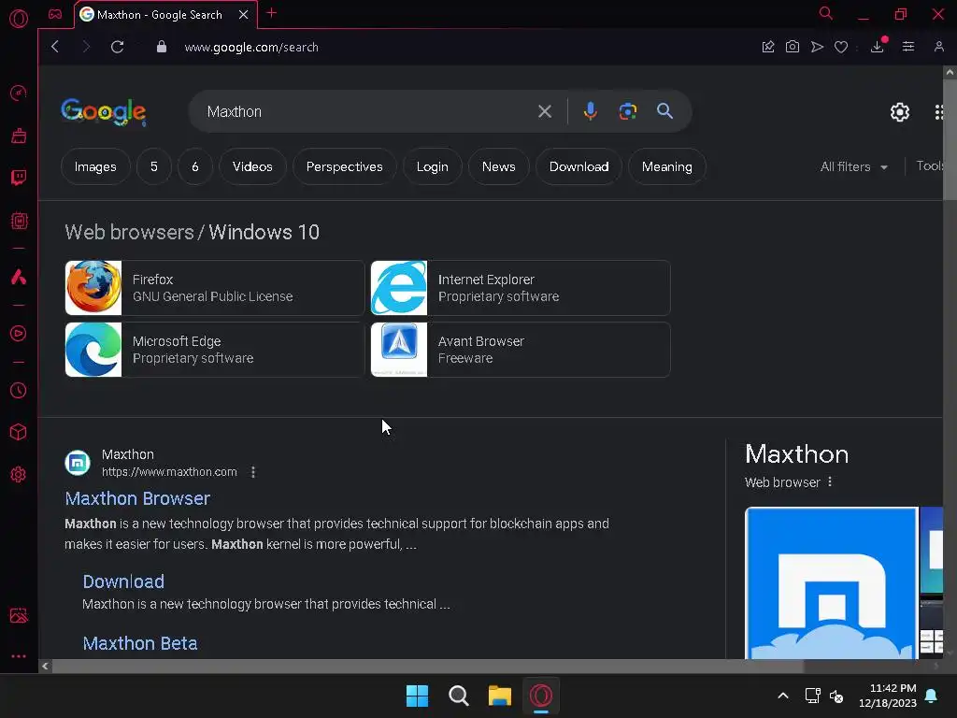The image size is (957, 718).
Task: Open Settings gear icon in sidebar
Action: coord(19,474)
